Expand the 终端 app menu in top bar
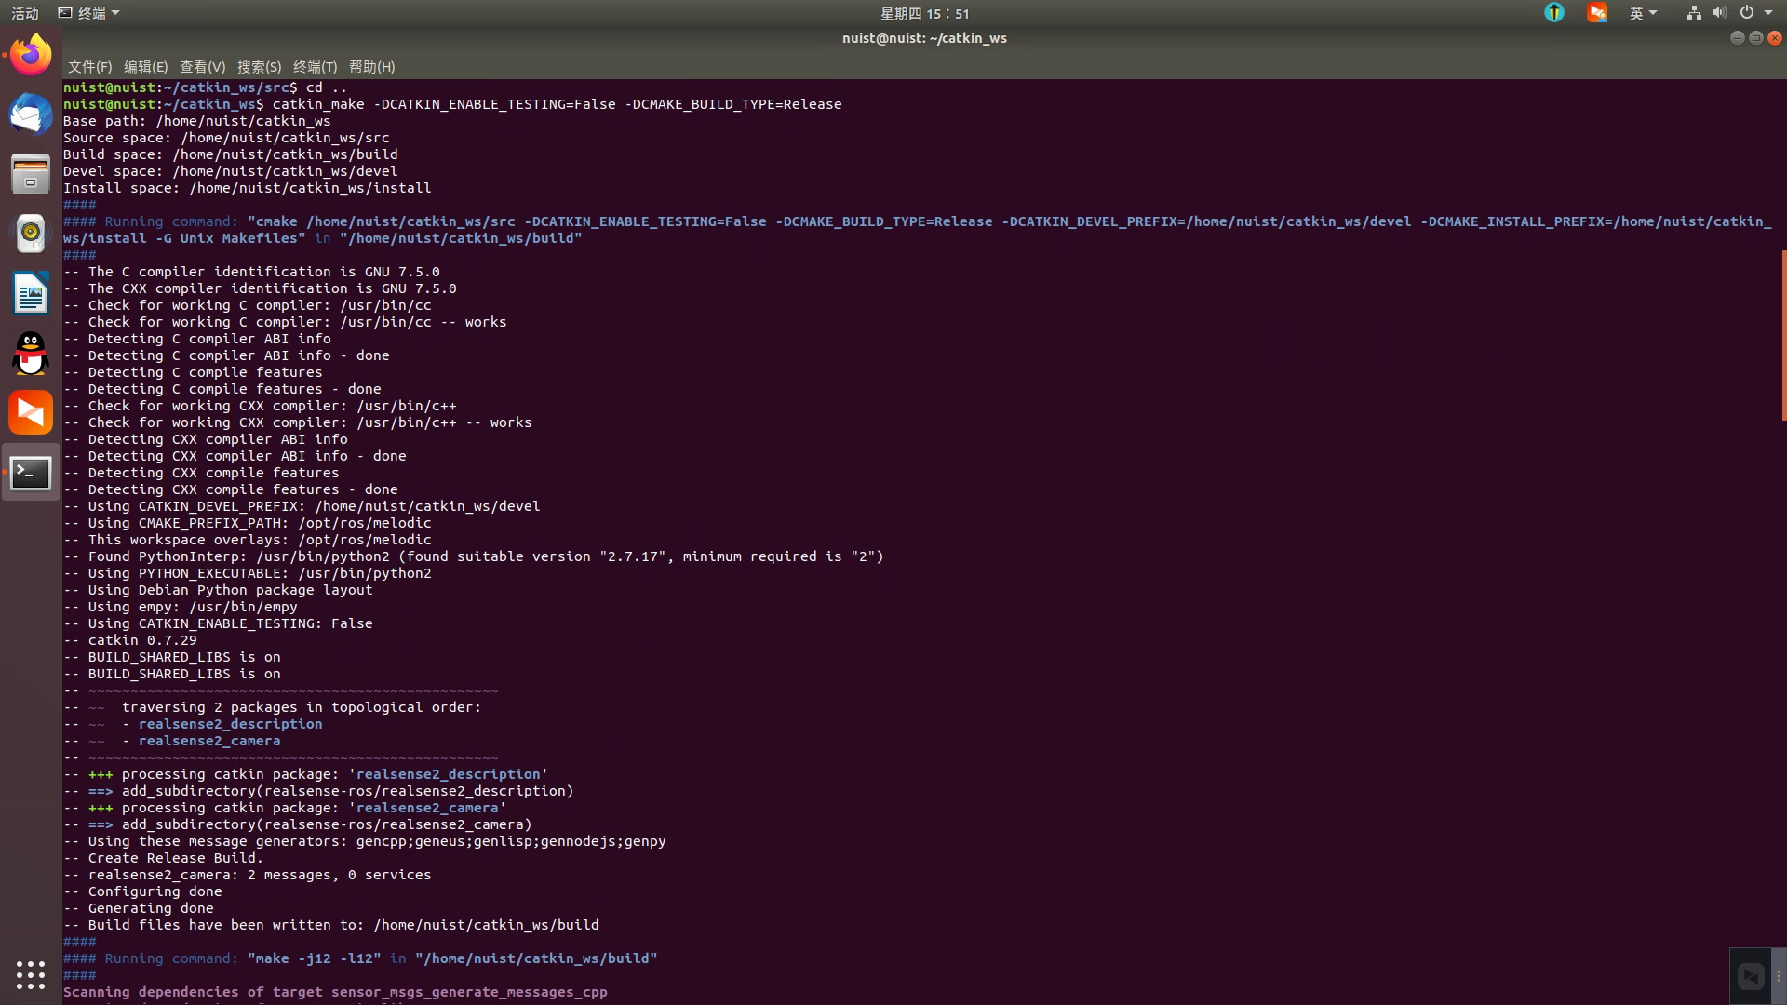The image size is (1787, 1005). click(89, 13)
